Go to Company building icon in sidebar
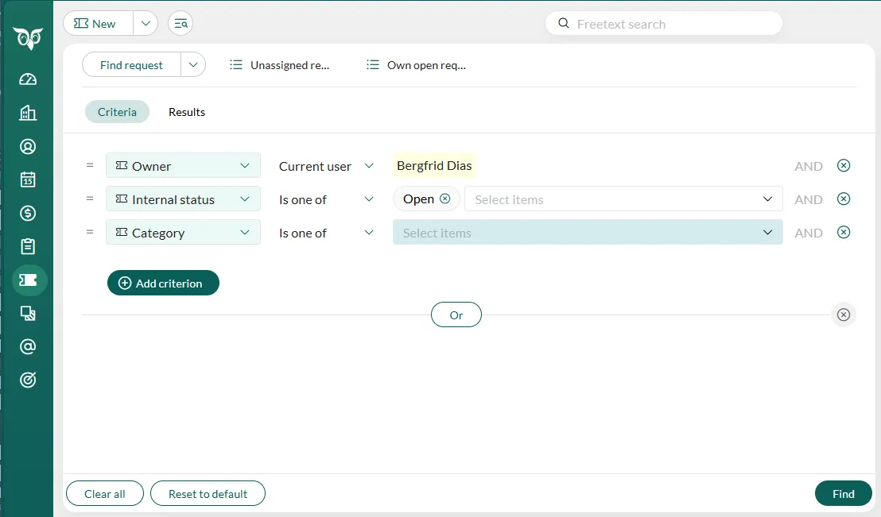This screenshot has height=517, width=881. point(29,113)
